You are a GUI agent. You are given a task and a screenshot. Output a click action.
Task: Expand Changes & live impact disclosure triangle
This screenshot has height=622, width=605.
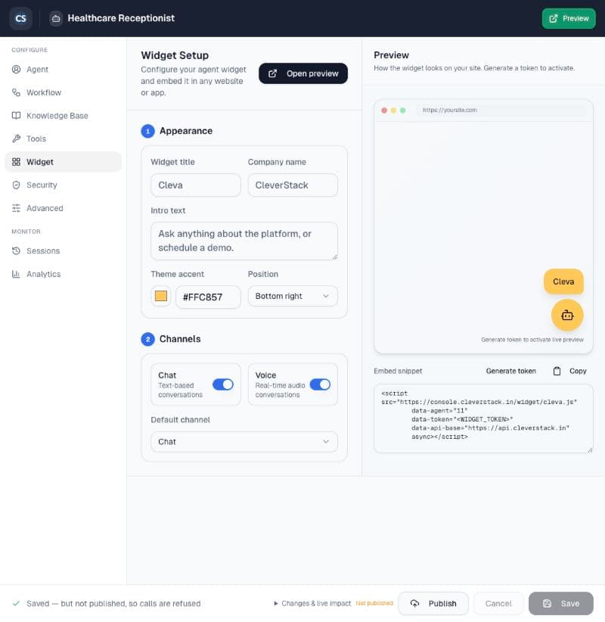click(276, 603)
